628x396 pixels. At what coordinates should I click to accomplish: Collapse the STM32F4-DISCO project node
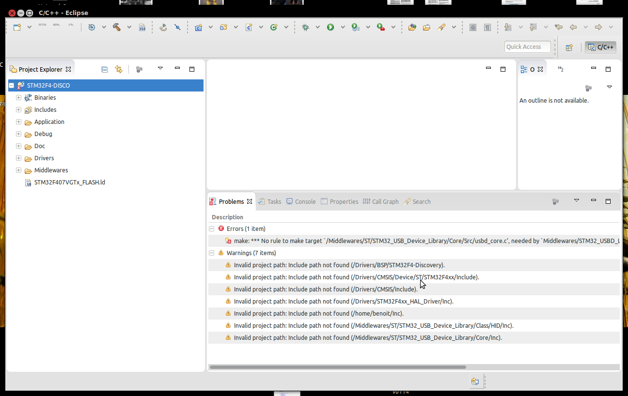11,85
